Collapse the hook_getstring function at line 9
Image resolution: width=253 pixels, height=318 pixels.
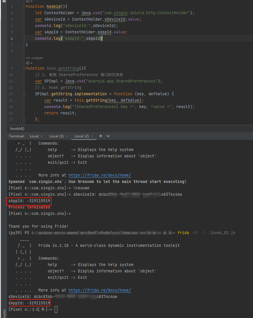tap(24, 68)
